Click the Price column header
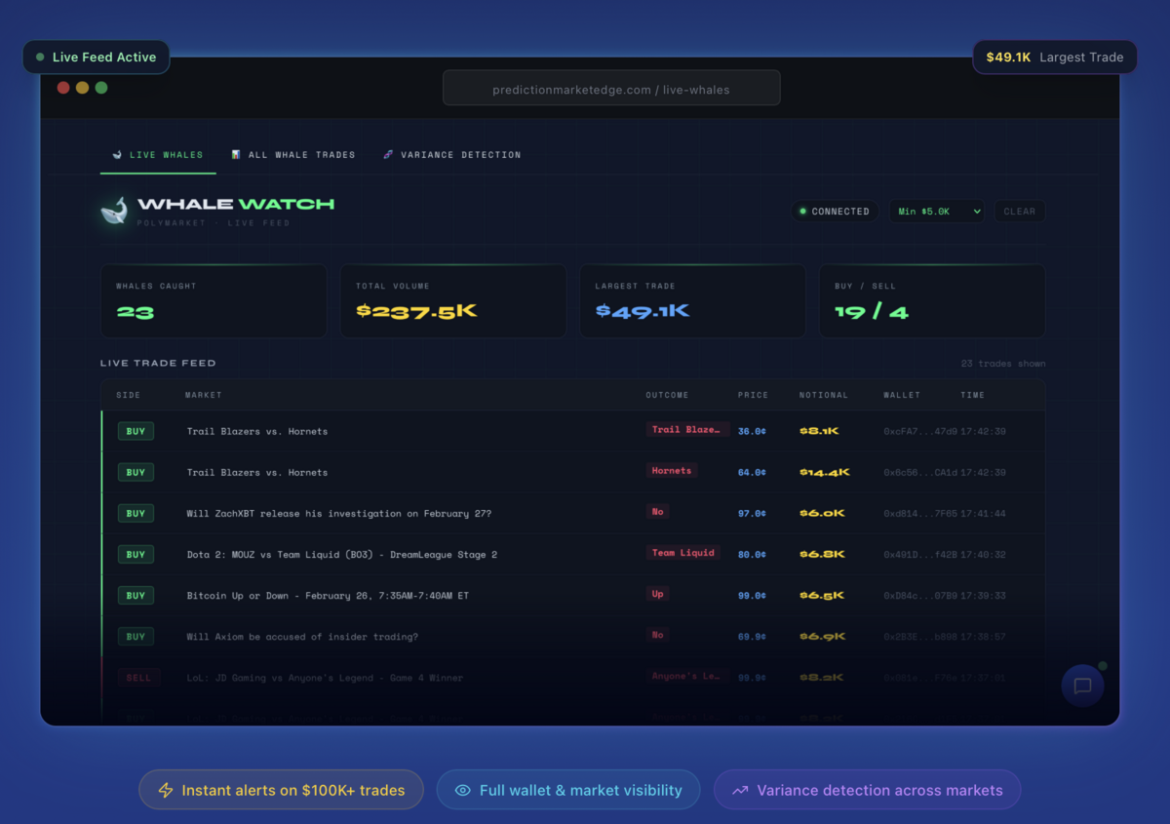 coord(753,395)
